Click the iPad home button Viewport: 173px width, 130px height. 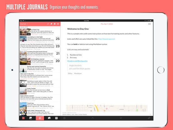tap(161, 70)
